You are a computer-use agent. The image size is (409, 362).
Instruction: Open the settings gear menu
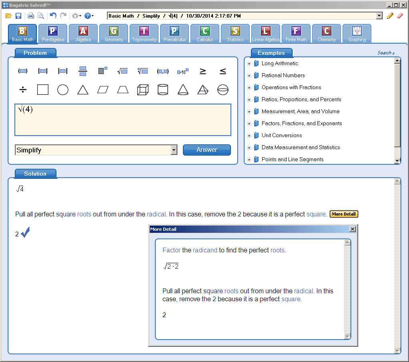pyautogui.click(x=76, y=16)
